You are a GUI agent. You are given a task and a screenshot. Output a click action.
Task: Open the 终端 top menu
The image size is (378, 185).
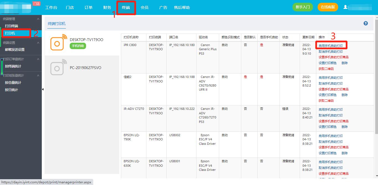click(x=126, y=7)
